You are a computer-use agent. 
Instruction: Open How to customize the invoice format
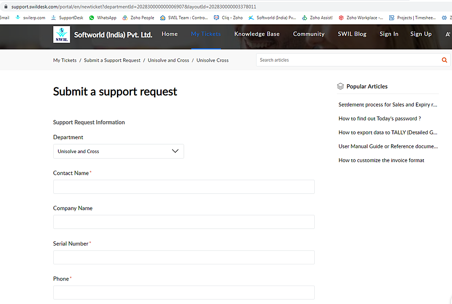[382, 160]
